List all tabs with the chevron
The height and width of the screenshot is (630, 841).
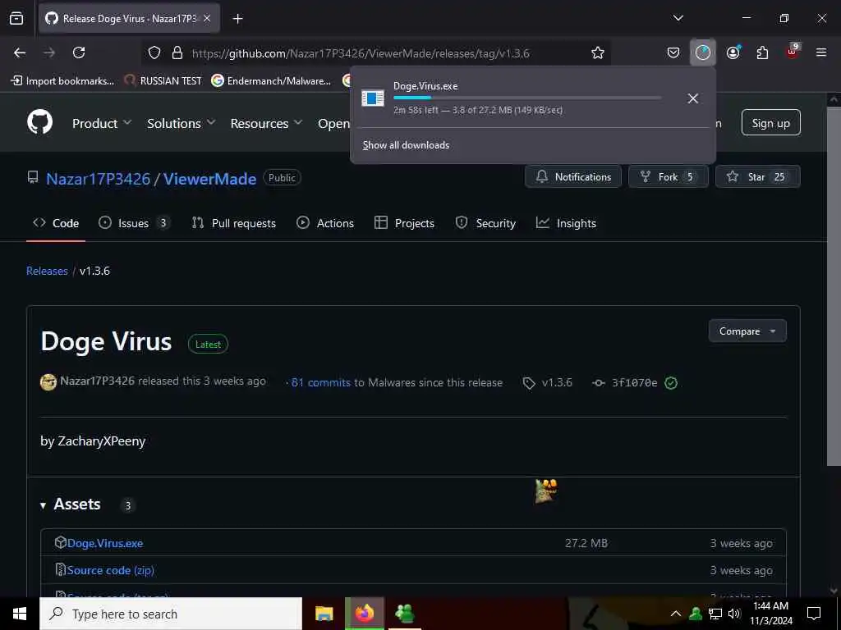tap(678, 18)
